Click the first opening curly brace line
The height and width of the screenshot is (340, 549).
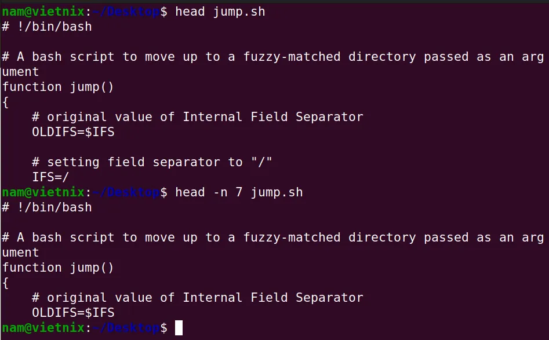pos(5,103)
